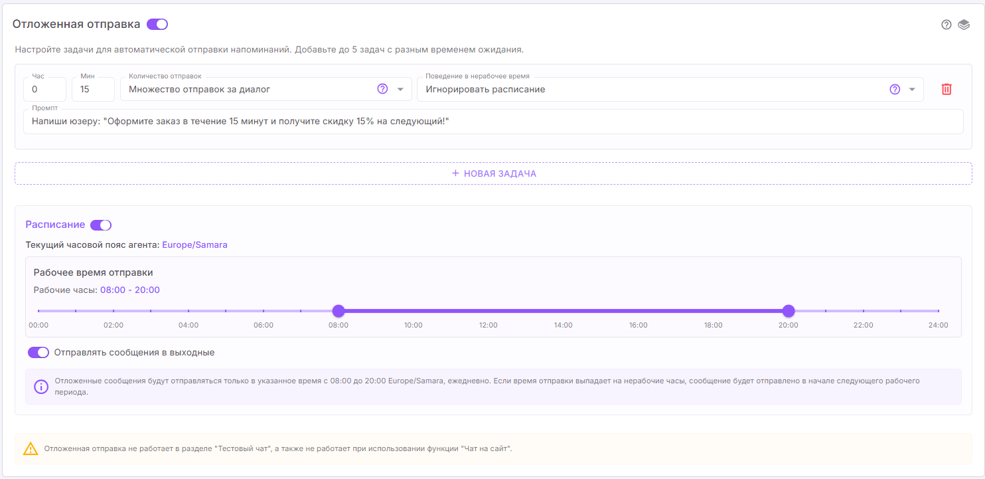The width and height of the screenshot is (985, 479).
Task: Click the Час input field
Action: tap(44, 89)
